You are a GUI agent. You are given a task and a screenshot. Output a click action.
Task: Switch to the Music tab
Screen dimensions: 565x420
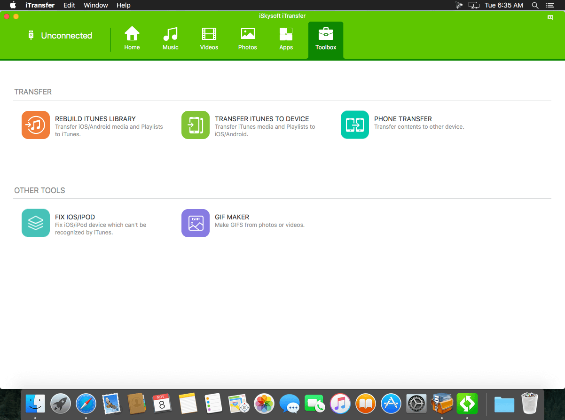coord(171,39)
